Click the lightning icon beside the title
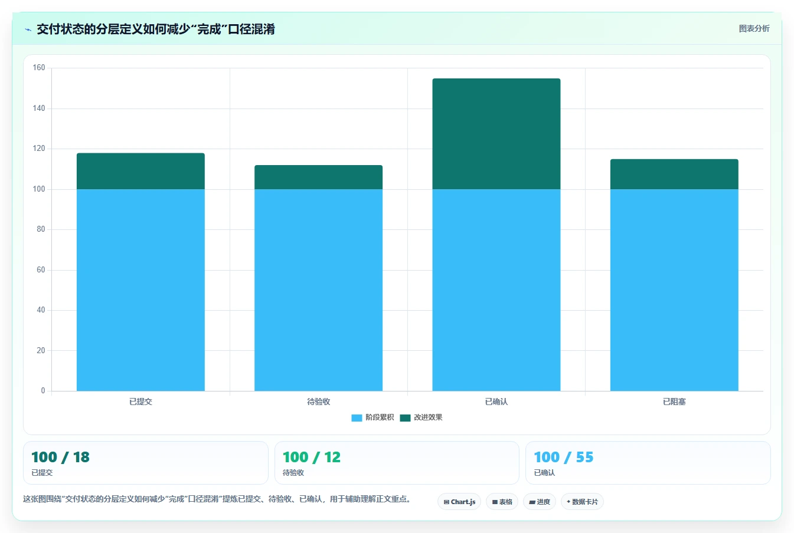 [28, 29]
